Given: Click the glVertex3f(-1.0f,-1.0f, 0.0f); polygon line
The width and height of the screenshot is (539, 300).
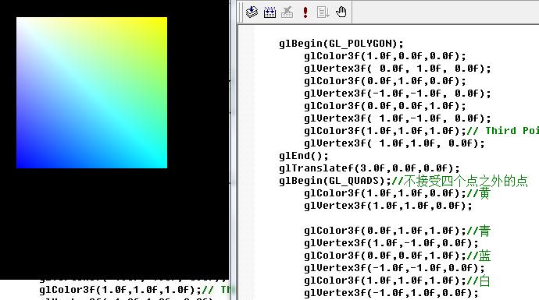Looking at the screenshot, I should [x=398, y=94].
